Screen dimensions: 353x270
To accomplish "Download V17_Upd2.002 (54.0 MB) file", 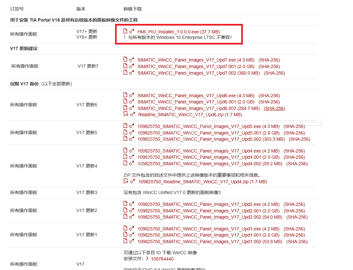I will coord(210,217).
